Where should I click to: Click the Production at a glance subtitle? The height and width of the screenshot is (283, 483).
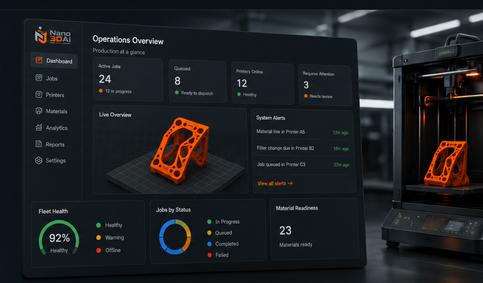(119, 51)
